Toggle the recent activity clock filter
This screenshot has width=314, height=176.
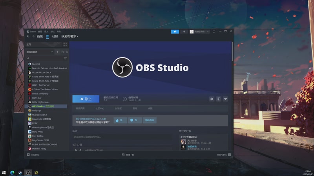coord(63,52)
